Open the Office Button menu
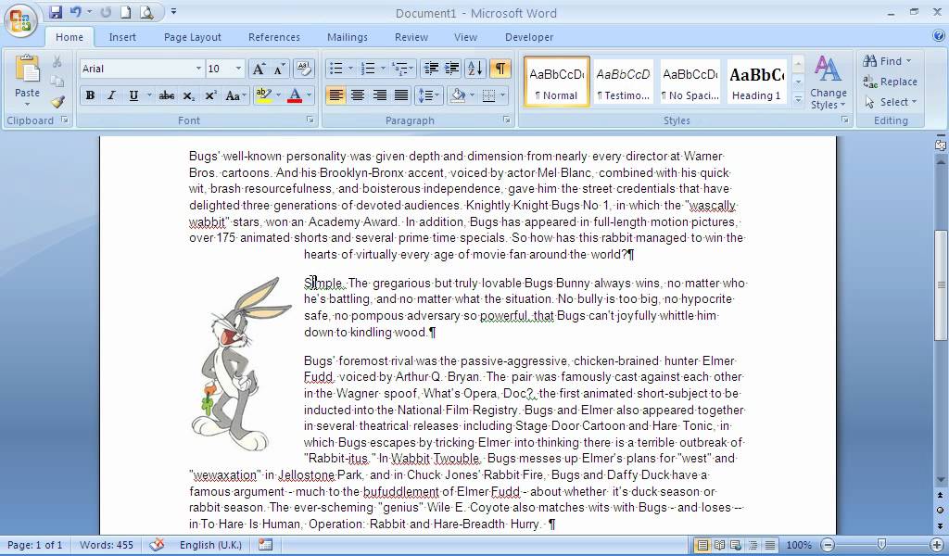 point(21,21)
